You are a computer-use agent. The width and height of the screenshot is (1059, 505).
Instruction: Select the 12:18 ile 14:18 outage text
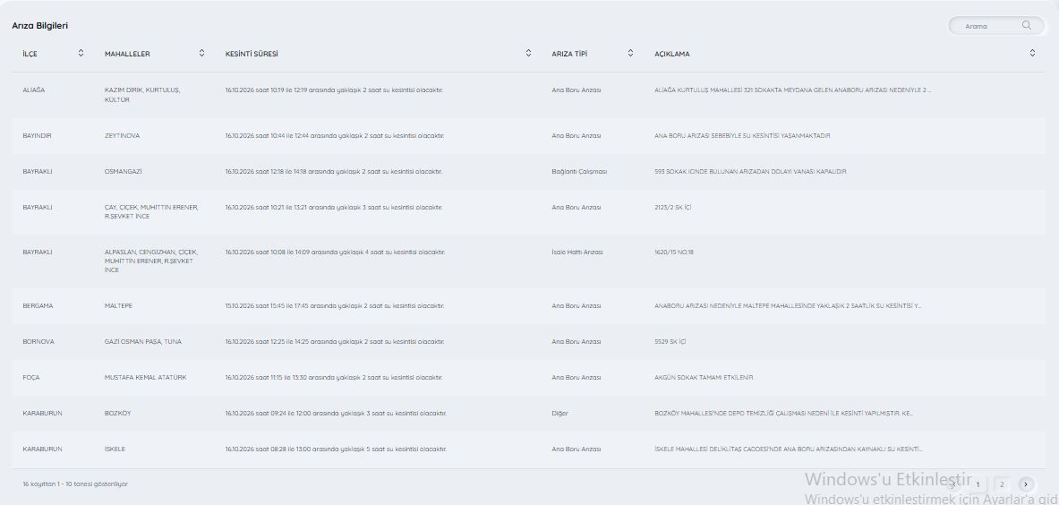coord(334,172)
